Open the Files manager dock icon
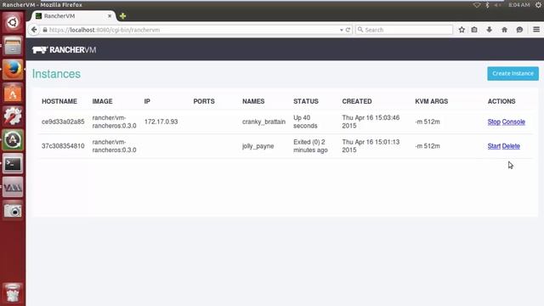The width and height of the screenshot is (544, 306). pos(13,46)
